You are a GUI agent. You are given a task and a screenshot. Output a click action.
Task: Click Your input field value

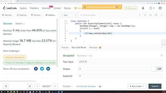(x=120, y=62)
